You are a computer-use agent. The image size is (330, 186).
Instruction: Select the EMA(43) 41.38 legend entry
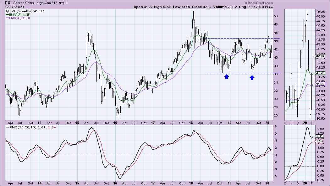19,18
